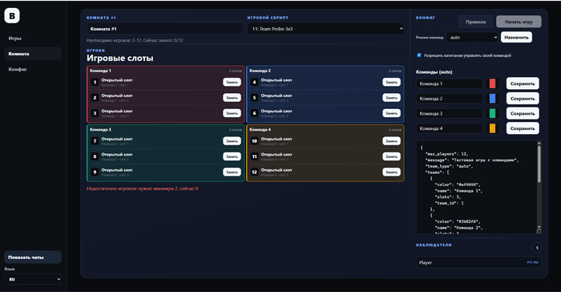Click the JSON config scrollbar
The width and height of the screenshot is (561, 292).
point(539,164)
